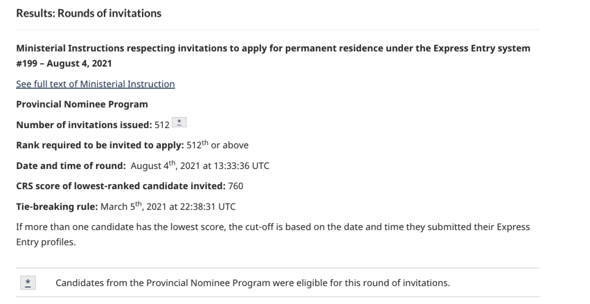This screenshot has width=590, height=304.
Task: Click the asterisk icon in the bottom footnote
Action: pyautogui.click(x=28, y=283)
